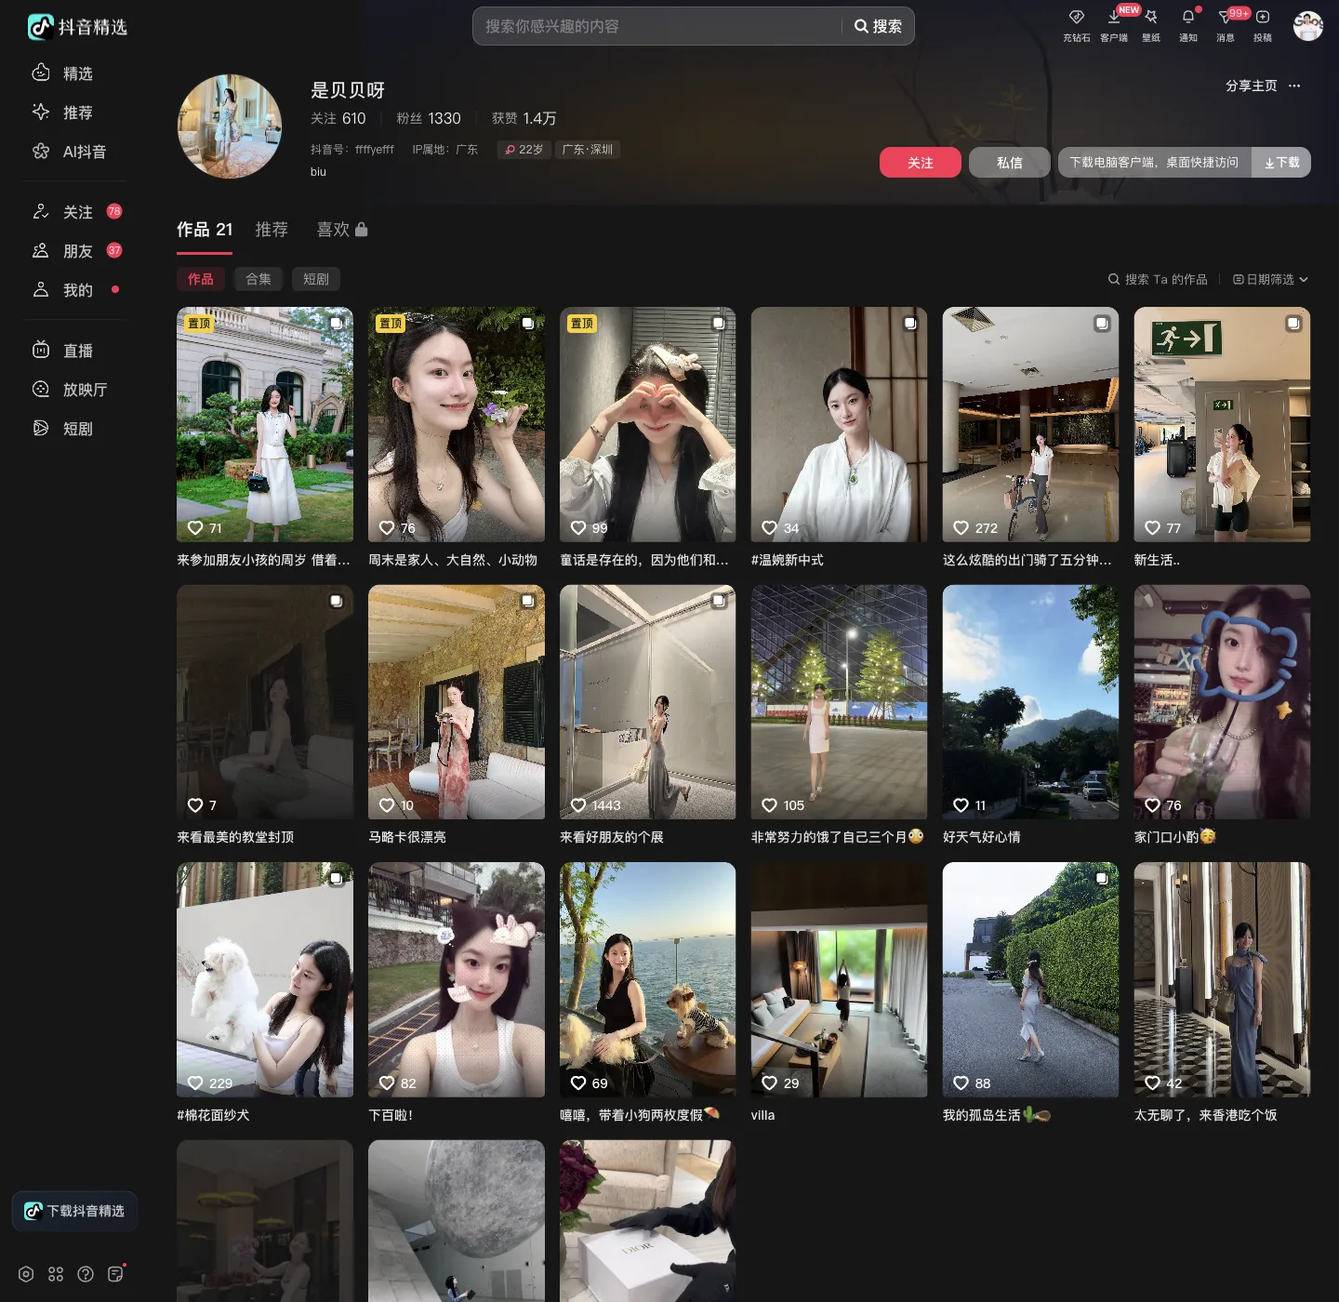Click the three-dot more options icon beside 分享主页
This screenshot has height=1302, width=1339.
tap(1294, 86)
